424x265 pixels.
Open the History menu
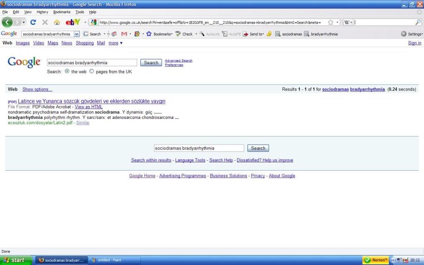pyautogui.click(x=42, y=12)
